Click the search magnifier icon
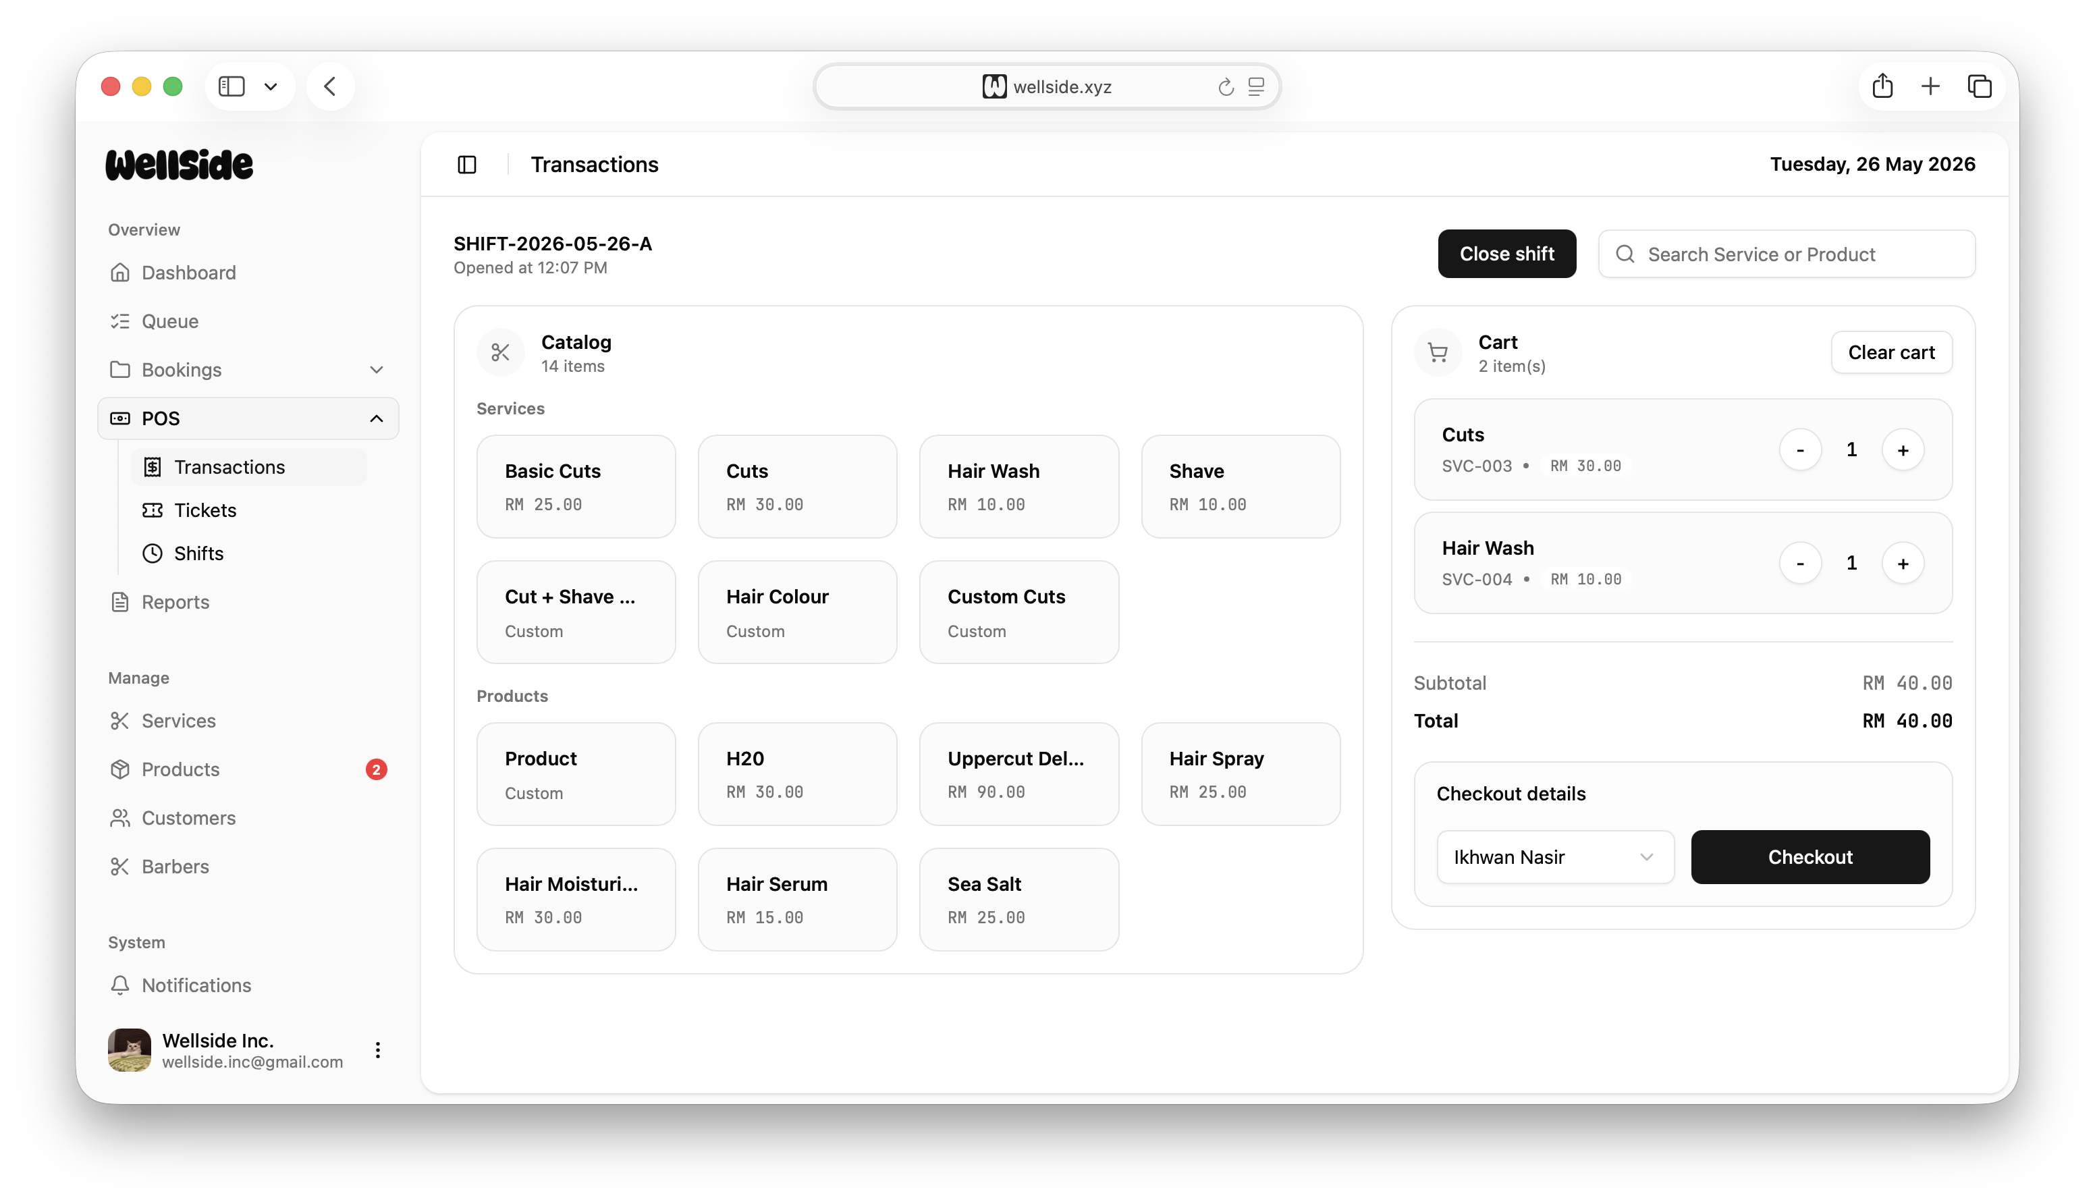 1625,254
